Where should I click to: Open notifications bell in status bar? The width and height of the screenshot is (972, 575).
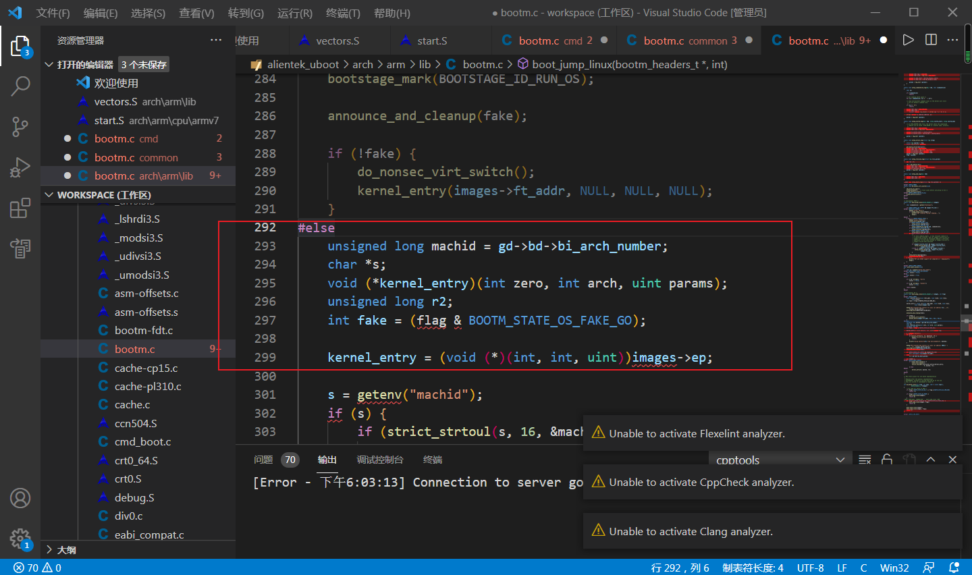point(954,568)
